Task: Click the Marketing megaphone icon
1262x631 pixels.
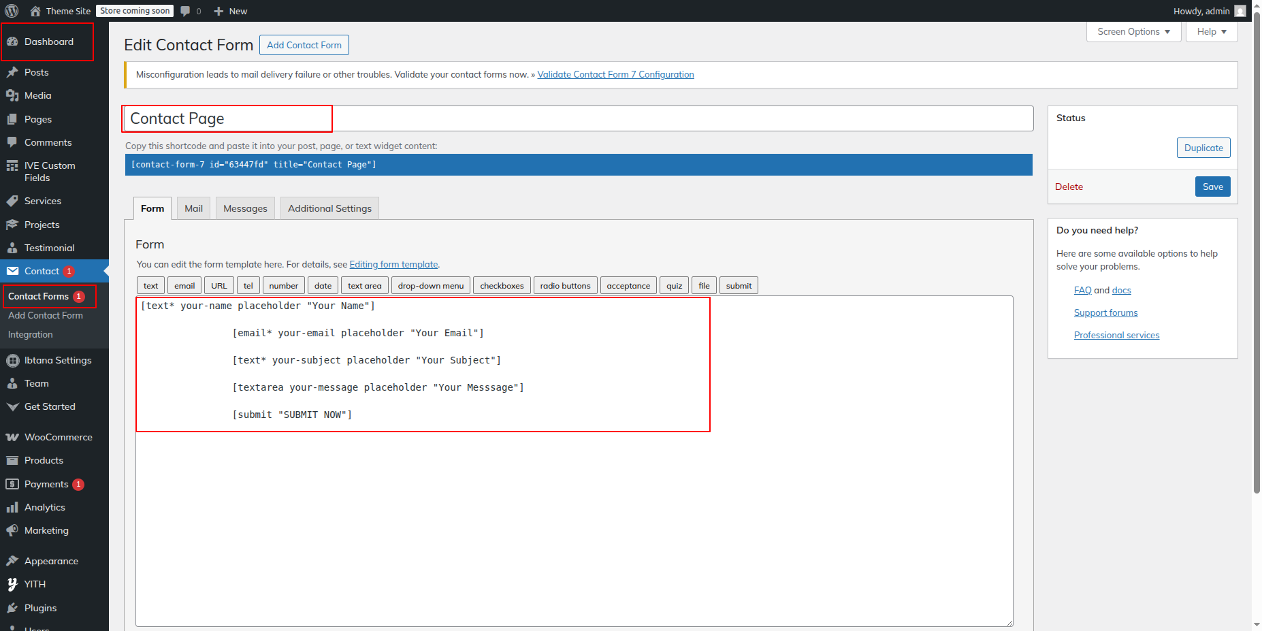Action: click(x=12, y=530)
